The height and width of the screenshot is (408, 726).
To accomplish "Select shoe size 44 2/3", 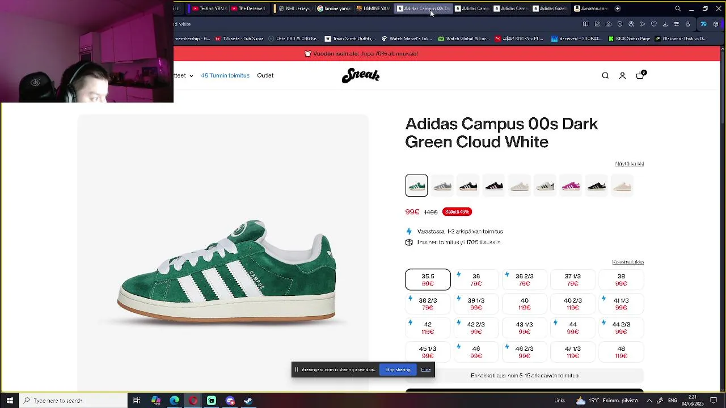I will (x=621, y=328).
